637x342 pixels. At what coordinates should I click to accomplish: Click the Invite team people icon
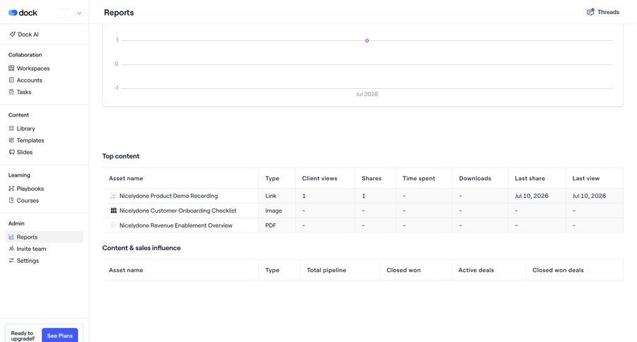[x=11, y=248]
